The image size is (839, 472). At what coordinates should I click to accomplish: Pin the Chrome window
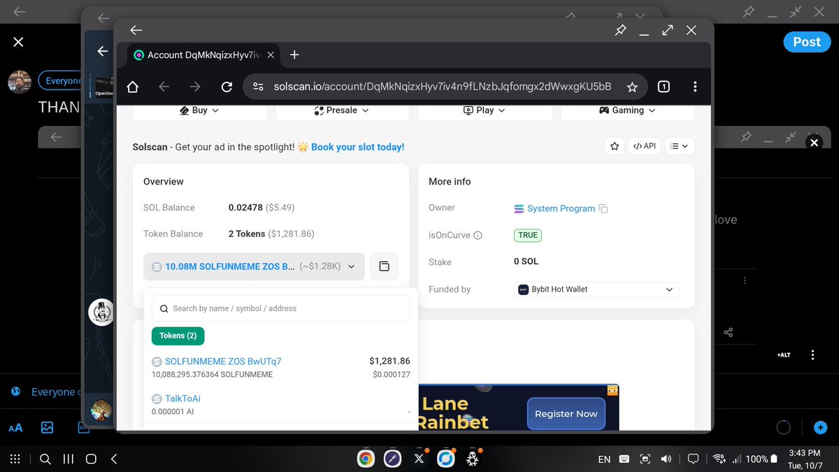coord(620,30)
